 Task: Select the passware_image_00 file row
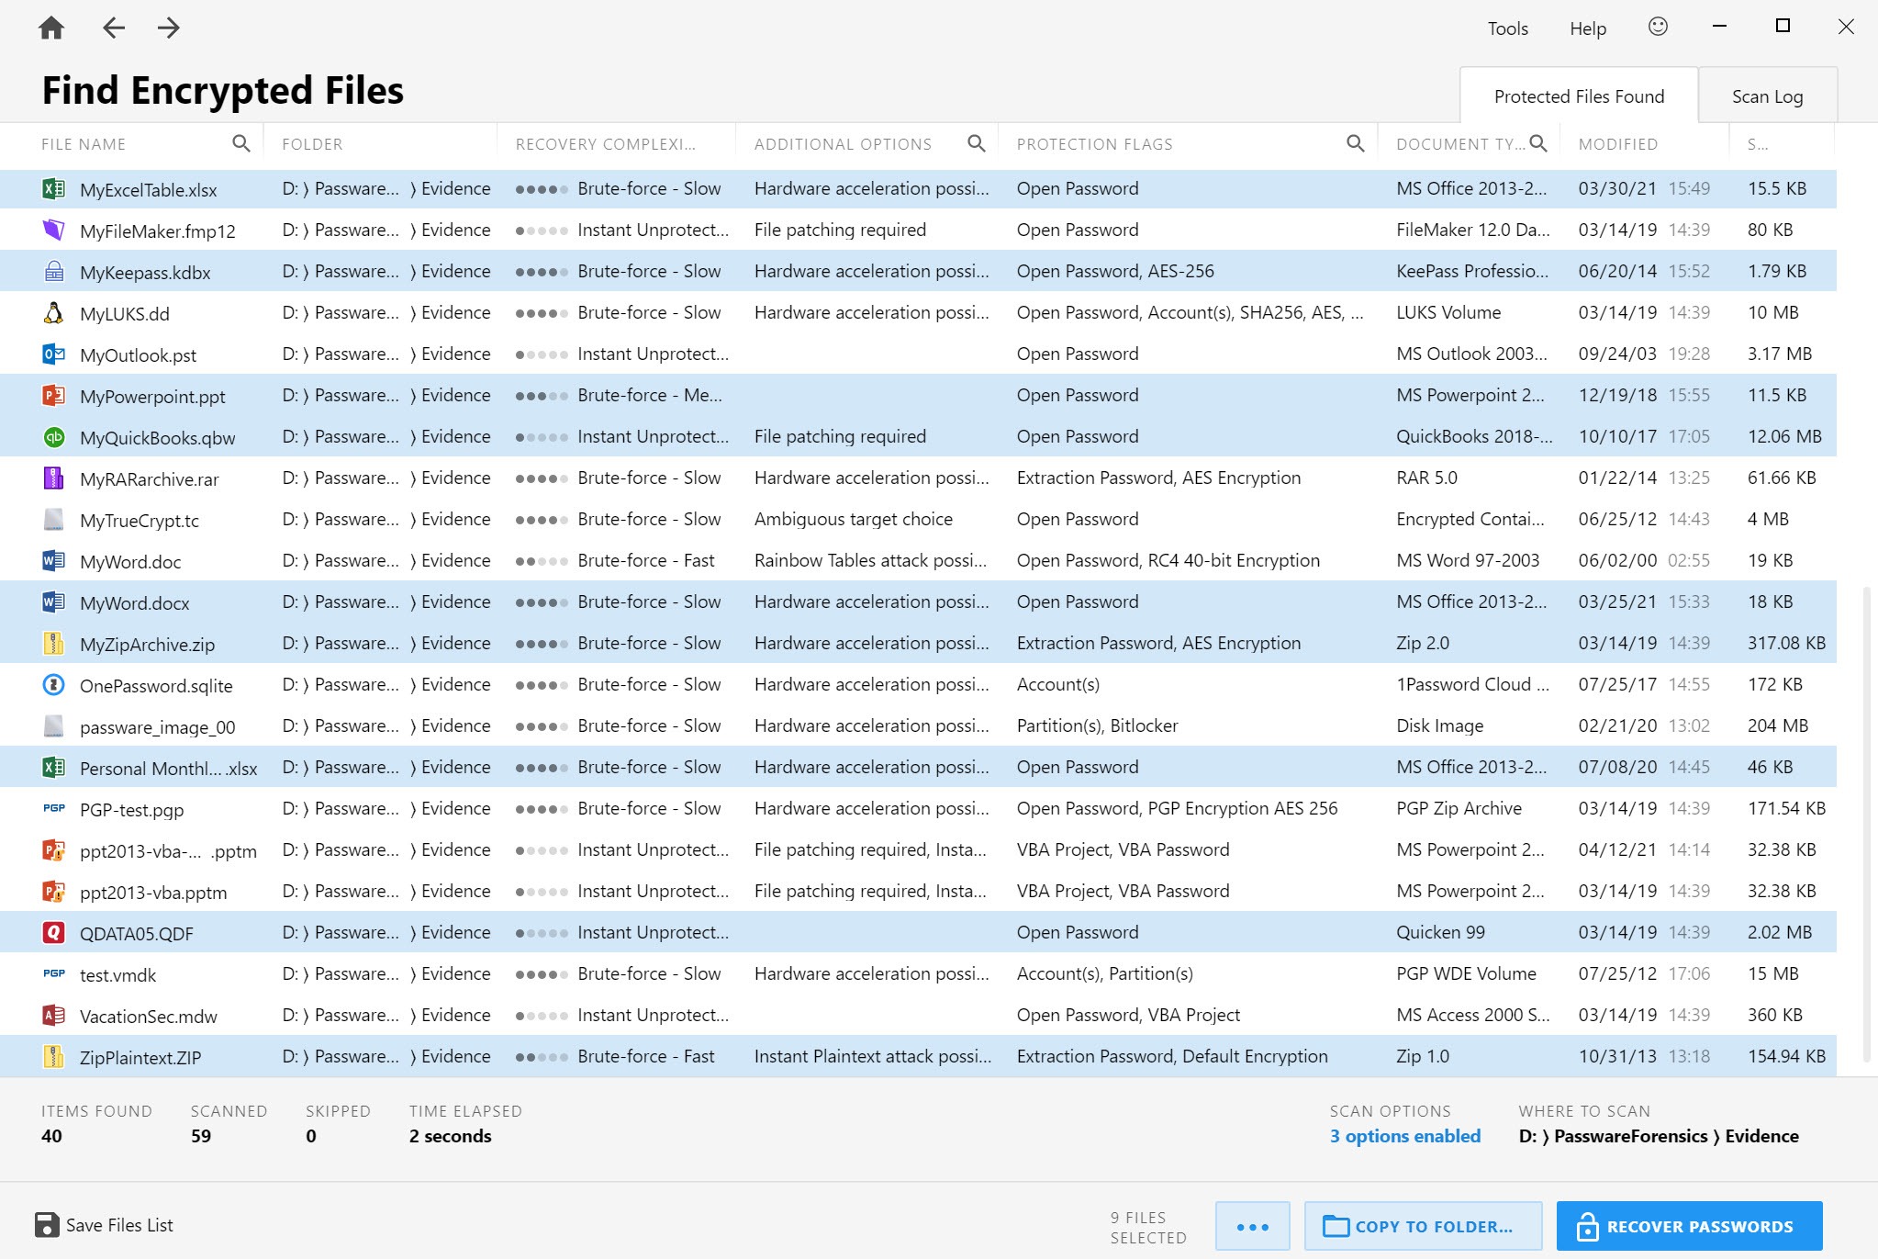pos(918,726)
